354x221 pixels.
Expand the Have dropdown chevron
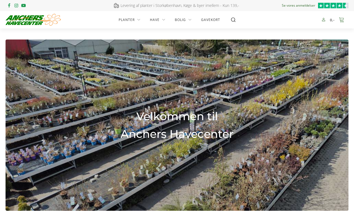click(x=164, y=20)
